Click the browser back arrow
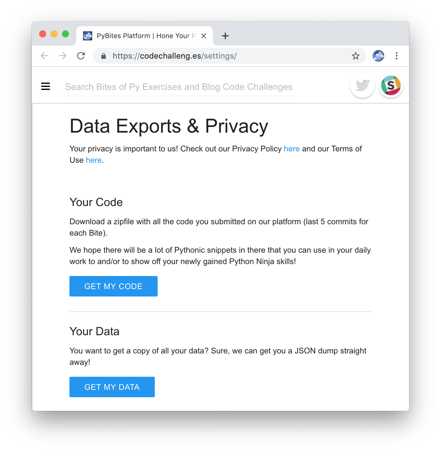 coord(44,56)
